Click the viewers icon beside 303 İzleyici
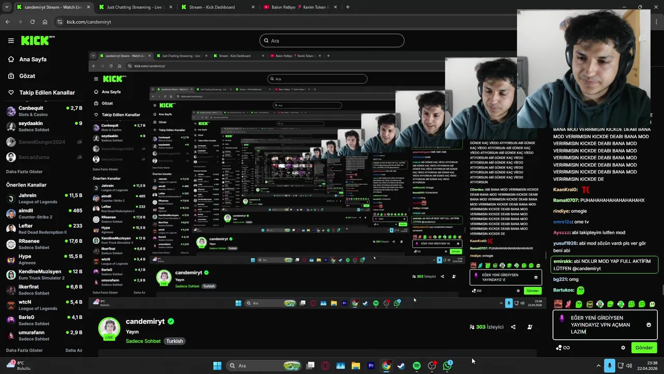The height and width of the screenshot is (374, 664). point(472,327)
